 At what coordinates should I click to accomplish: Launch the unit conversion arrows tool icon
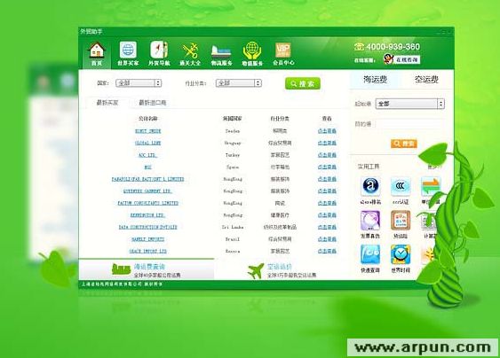click(x=430, y=186)
